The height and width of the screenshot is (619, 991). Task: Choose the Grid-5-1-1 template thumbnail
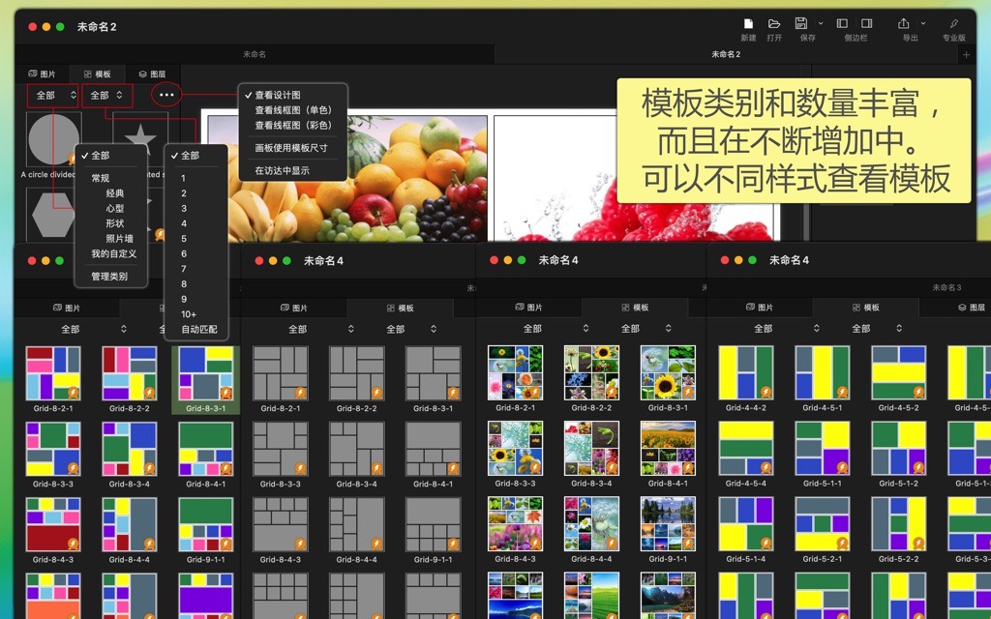pos(823,449)
